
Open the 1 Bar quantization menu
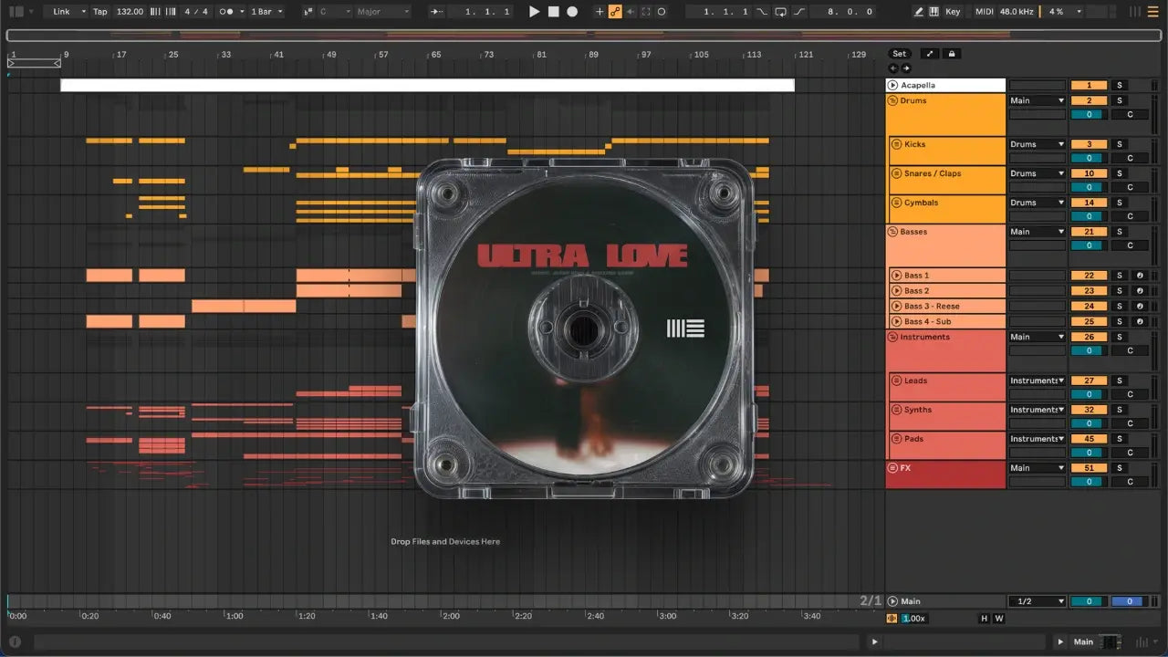[266, 12]
